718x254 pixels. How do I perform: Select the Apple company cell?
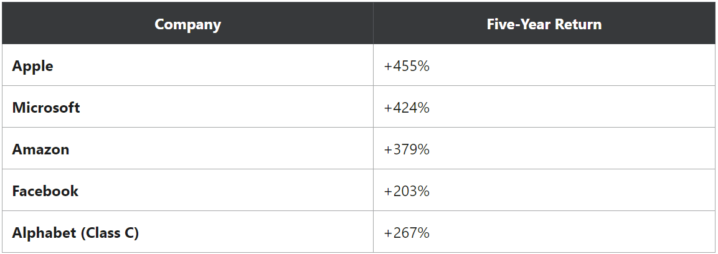187,65
